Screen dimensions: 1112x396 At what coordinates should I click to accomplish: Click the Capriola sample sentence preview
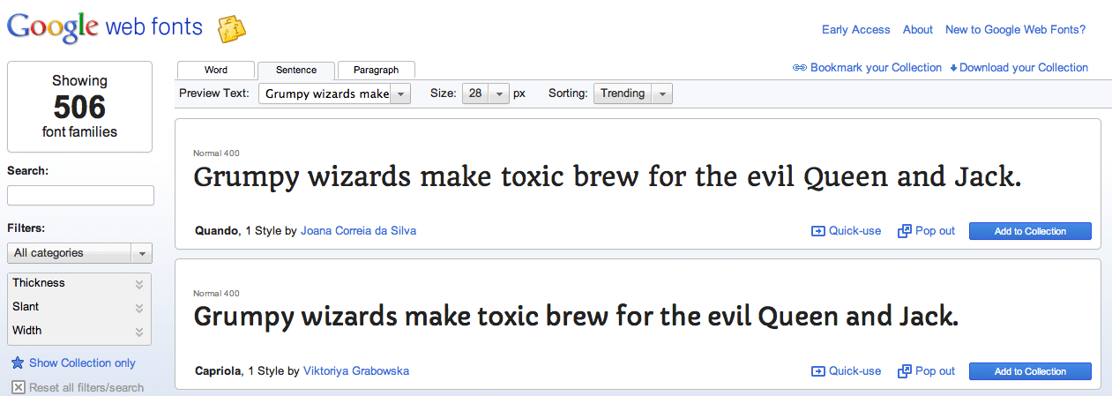coord(575,317)
